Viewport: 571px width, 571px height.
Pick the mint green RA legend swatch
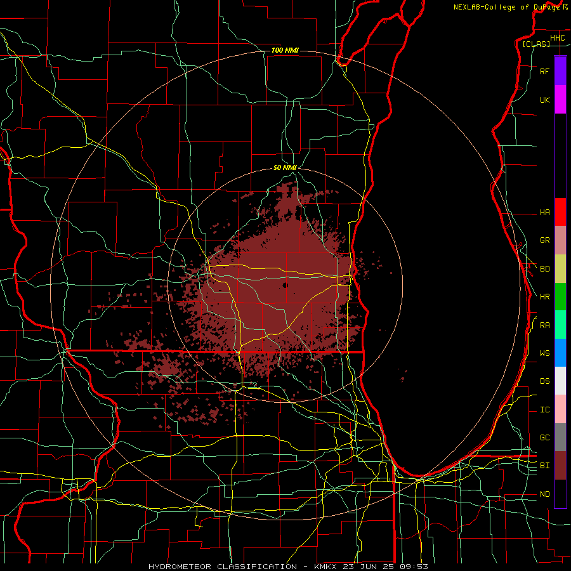click(560, 325)
